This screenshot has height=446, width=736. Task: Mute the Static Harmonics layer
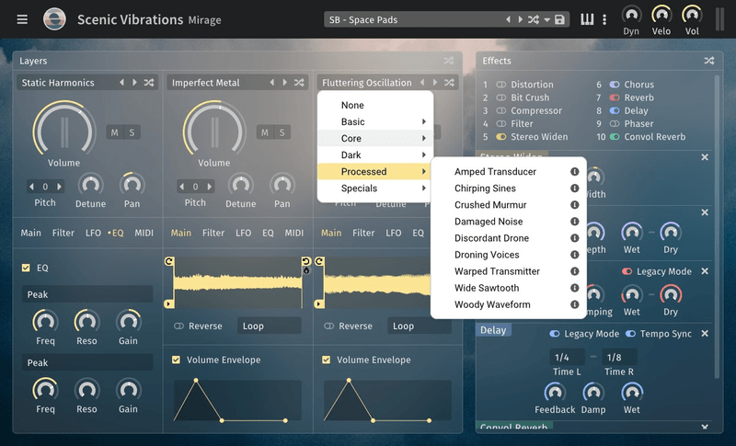[115, 132]
